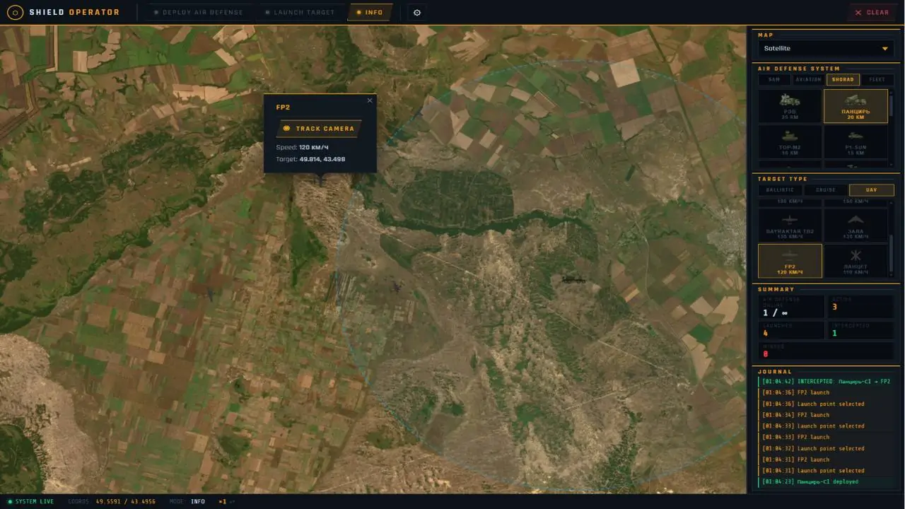Choose the Панцирь 20 KM system card
This screenshot has width=905, height=509.
pyautogui.click(x=856, y=106)
